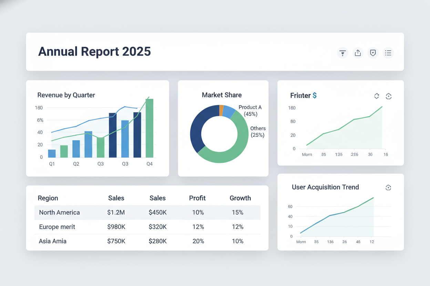The image size is (430, 286).
Task: Click the "$280K" table cell
Action: tap(157, 241)
